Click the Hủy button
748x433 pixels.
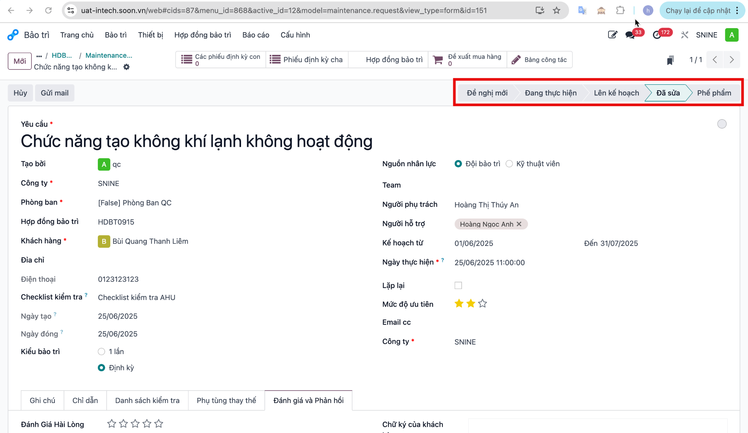tap(20, 93)
